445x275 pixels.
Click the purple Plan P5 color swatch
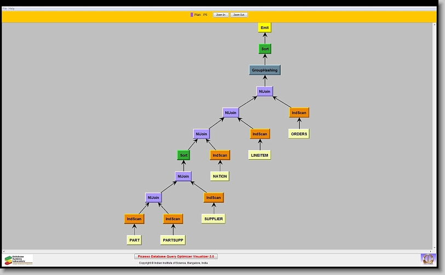click(192, 15)
